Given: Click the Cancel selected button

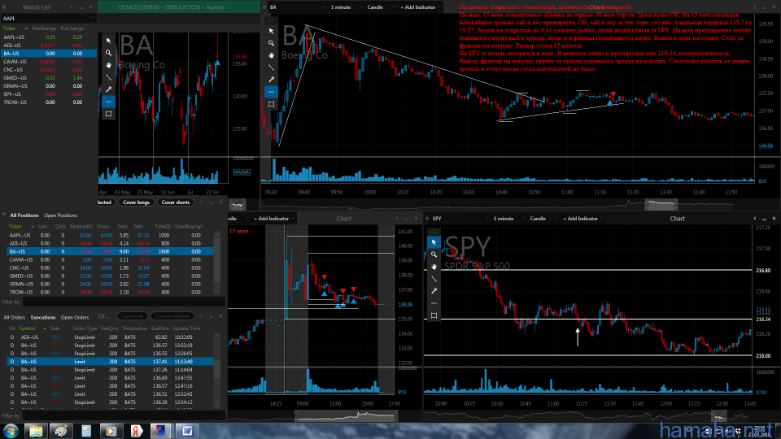Looking at the screenshot, I should click(x=172, y=316).
